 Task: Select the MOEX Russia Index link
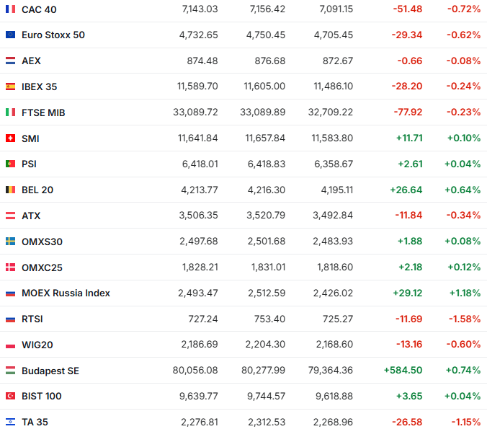[66, 293]
